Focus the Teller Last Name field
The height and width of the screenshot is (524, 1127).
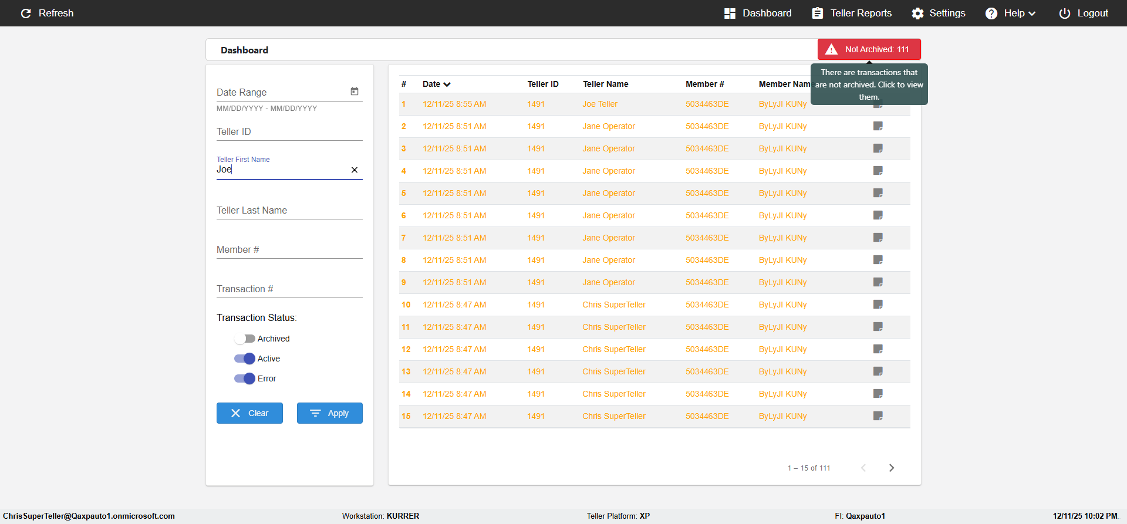[x=289, y=211]
